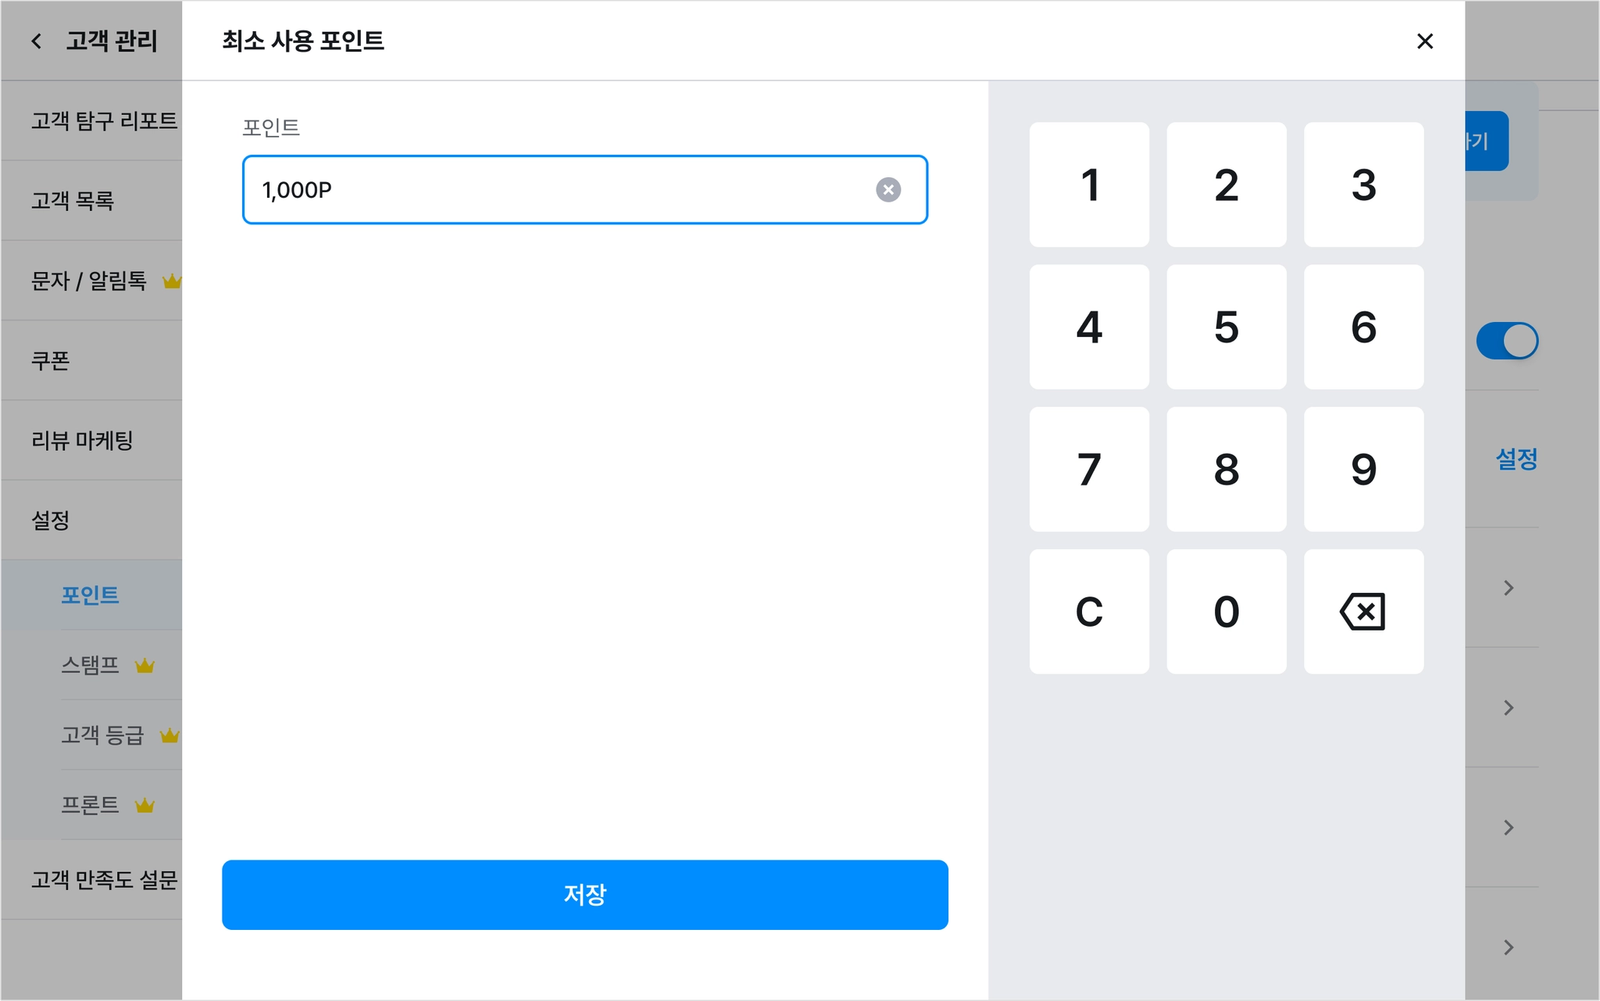This screenshot has height=1001, width=1600.
Task: Toggle the blue switch on the right side
Action: coord(1506,341)
